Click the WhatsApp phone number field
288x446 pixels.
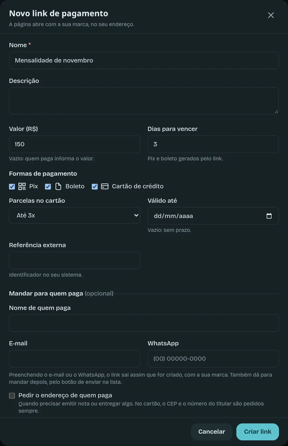point(213,359)
